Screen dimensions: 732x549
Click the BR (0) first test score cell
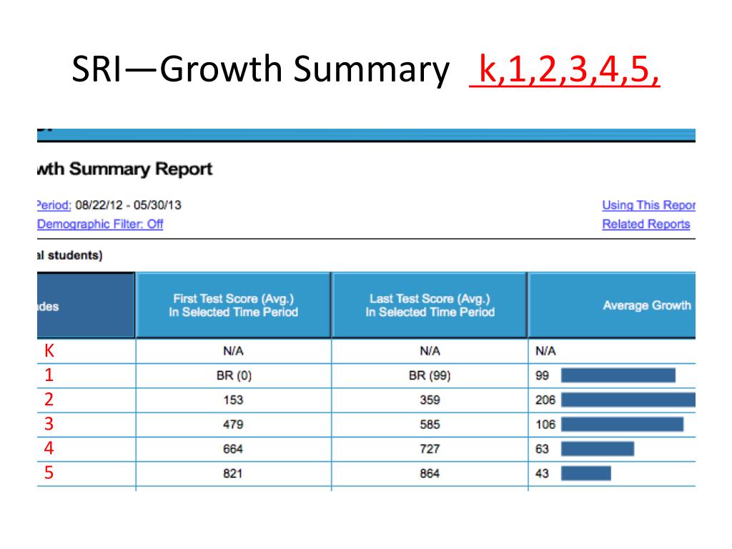click(234, 376)
